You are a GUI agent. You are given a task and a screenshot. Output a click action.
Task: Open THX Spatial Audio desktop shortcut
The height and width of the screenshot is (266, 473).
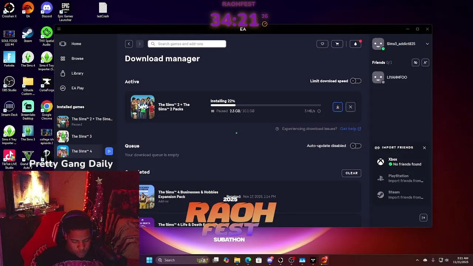pyautogui.click(x=47, y=37)
